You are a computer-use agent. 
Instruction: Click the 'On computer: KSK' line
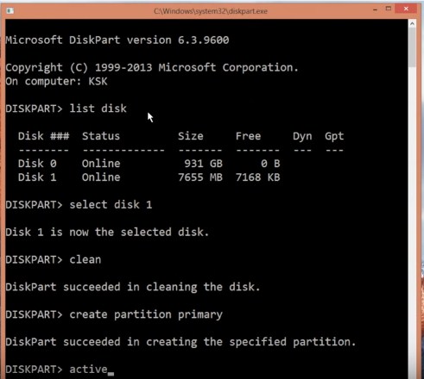[x=56, y=82]
